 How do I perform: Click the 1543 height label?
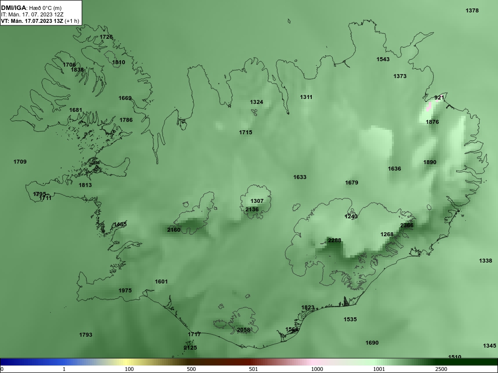[383, 59]
